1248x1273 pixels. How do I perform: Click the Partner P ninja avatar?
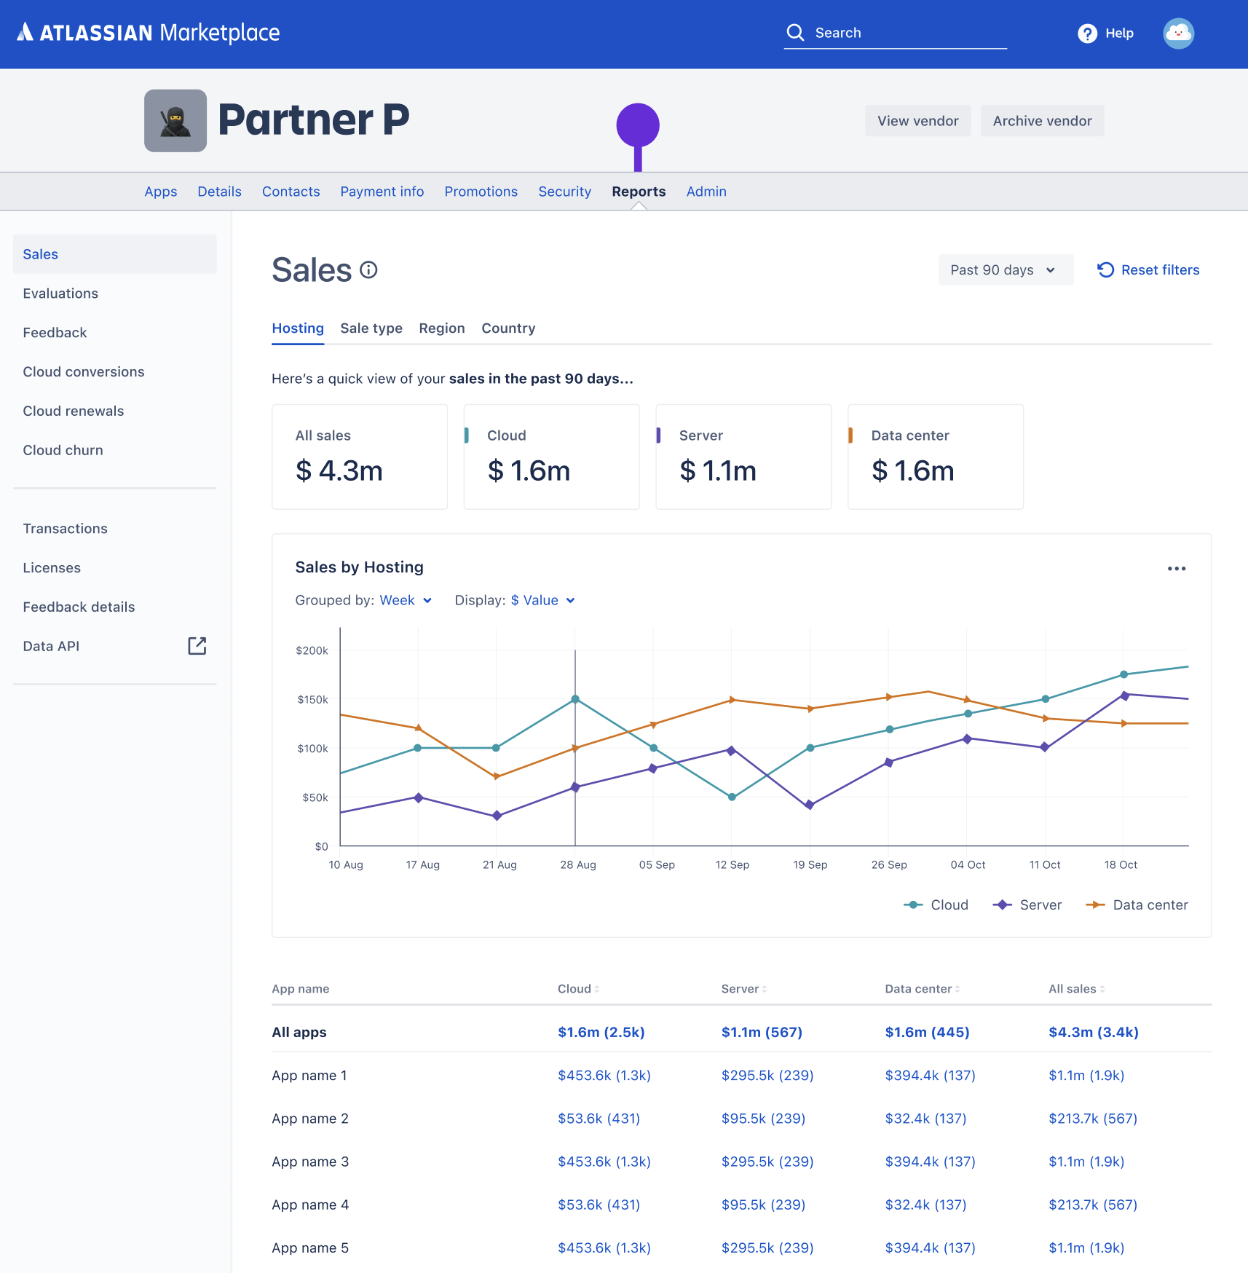(x=175, y=120)
